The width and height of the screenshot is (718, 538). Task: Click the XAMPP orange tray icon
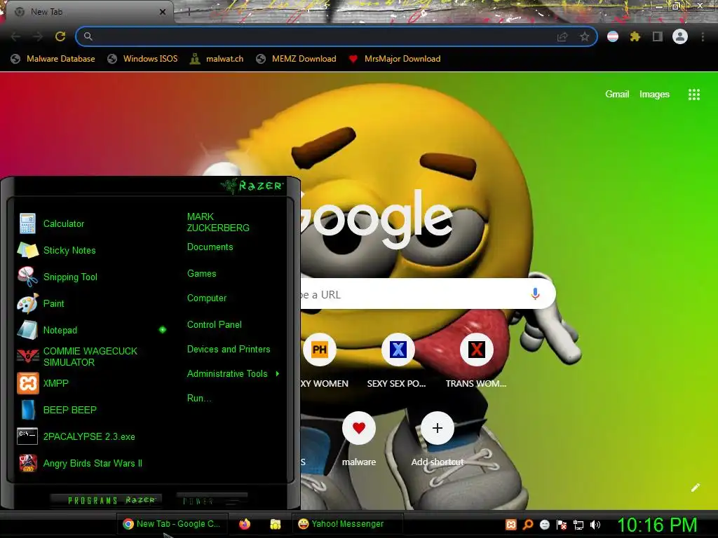[511, 525]
